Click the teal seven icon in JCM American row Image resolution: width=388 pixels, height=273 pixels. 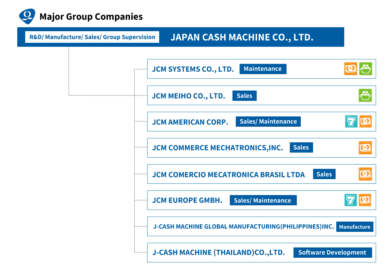tap(351, 121)
